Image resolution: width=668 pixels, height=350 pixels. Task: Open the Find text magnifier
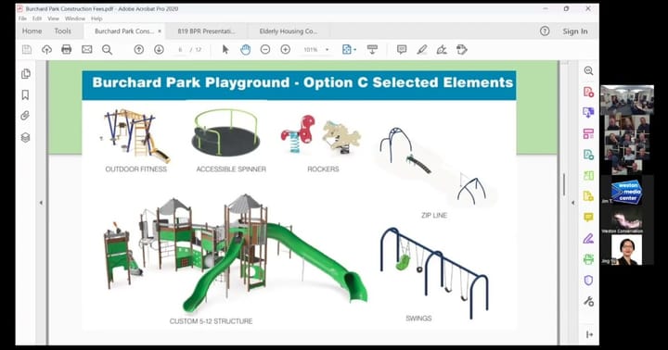tap(107, 50)
